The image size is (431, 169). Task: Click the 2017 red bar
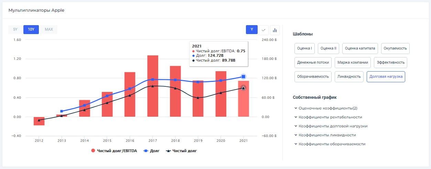click(x=153, y=86)
